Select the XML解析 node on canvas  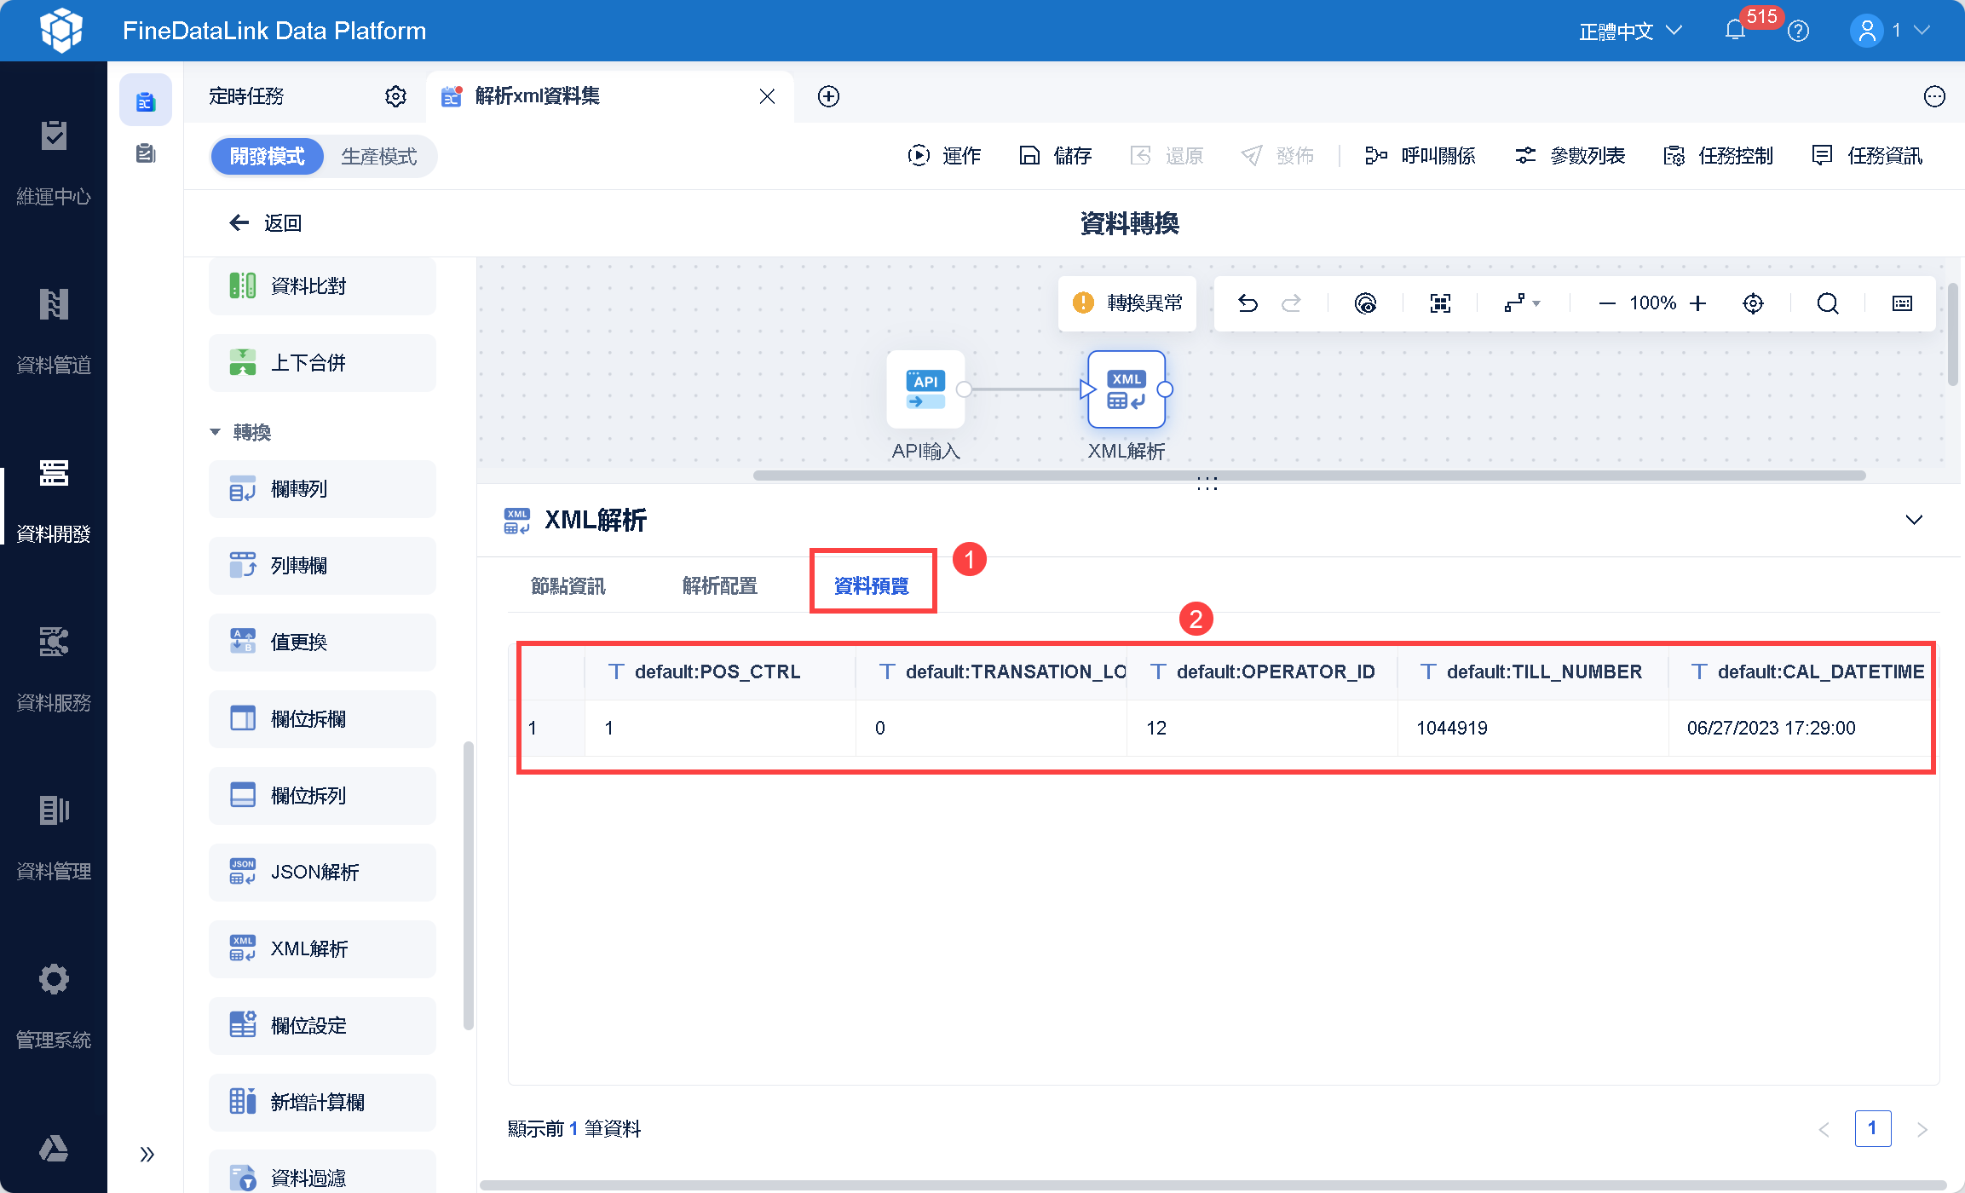coord(1126,390)
